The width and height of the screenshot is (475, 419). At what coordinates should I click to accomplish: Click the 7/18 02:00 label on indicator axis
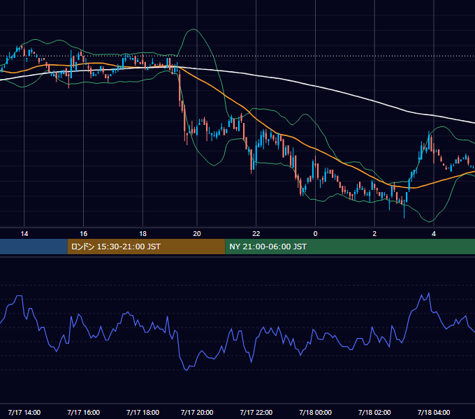click(x=374, y=412)
